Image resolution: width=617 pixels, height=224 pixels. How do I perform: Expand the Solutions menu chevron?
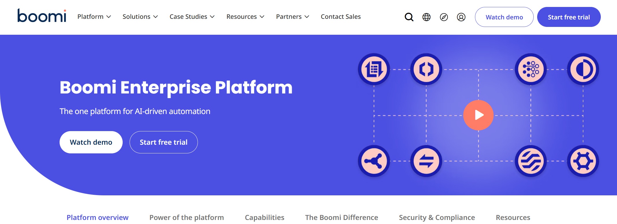(156, 17)
